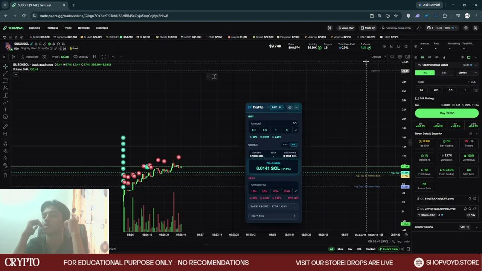Open the Rewards page
Viewport: 482px width, 271px height.
coord(84,28)
